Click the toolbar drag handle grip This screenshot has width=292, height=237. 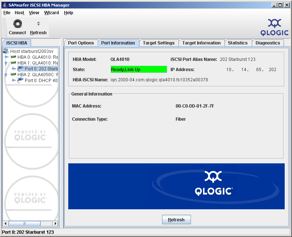point(4,27)
